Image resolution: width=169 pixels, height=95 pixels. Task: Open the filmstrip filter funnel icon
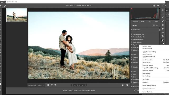click(55, 85)
